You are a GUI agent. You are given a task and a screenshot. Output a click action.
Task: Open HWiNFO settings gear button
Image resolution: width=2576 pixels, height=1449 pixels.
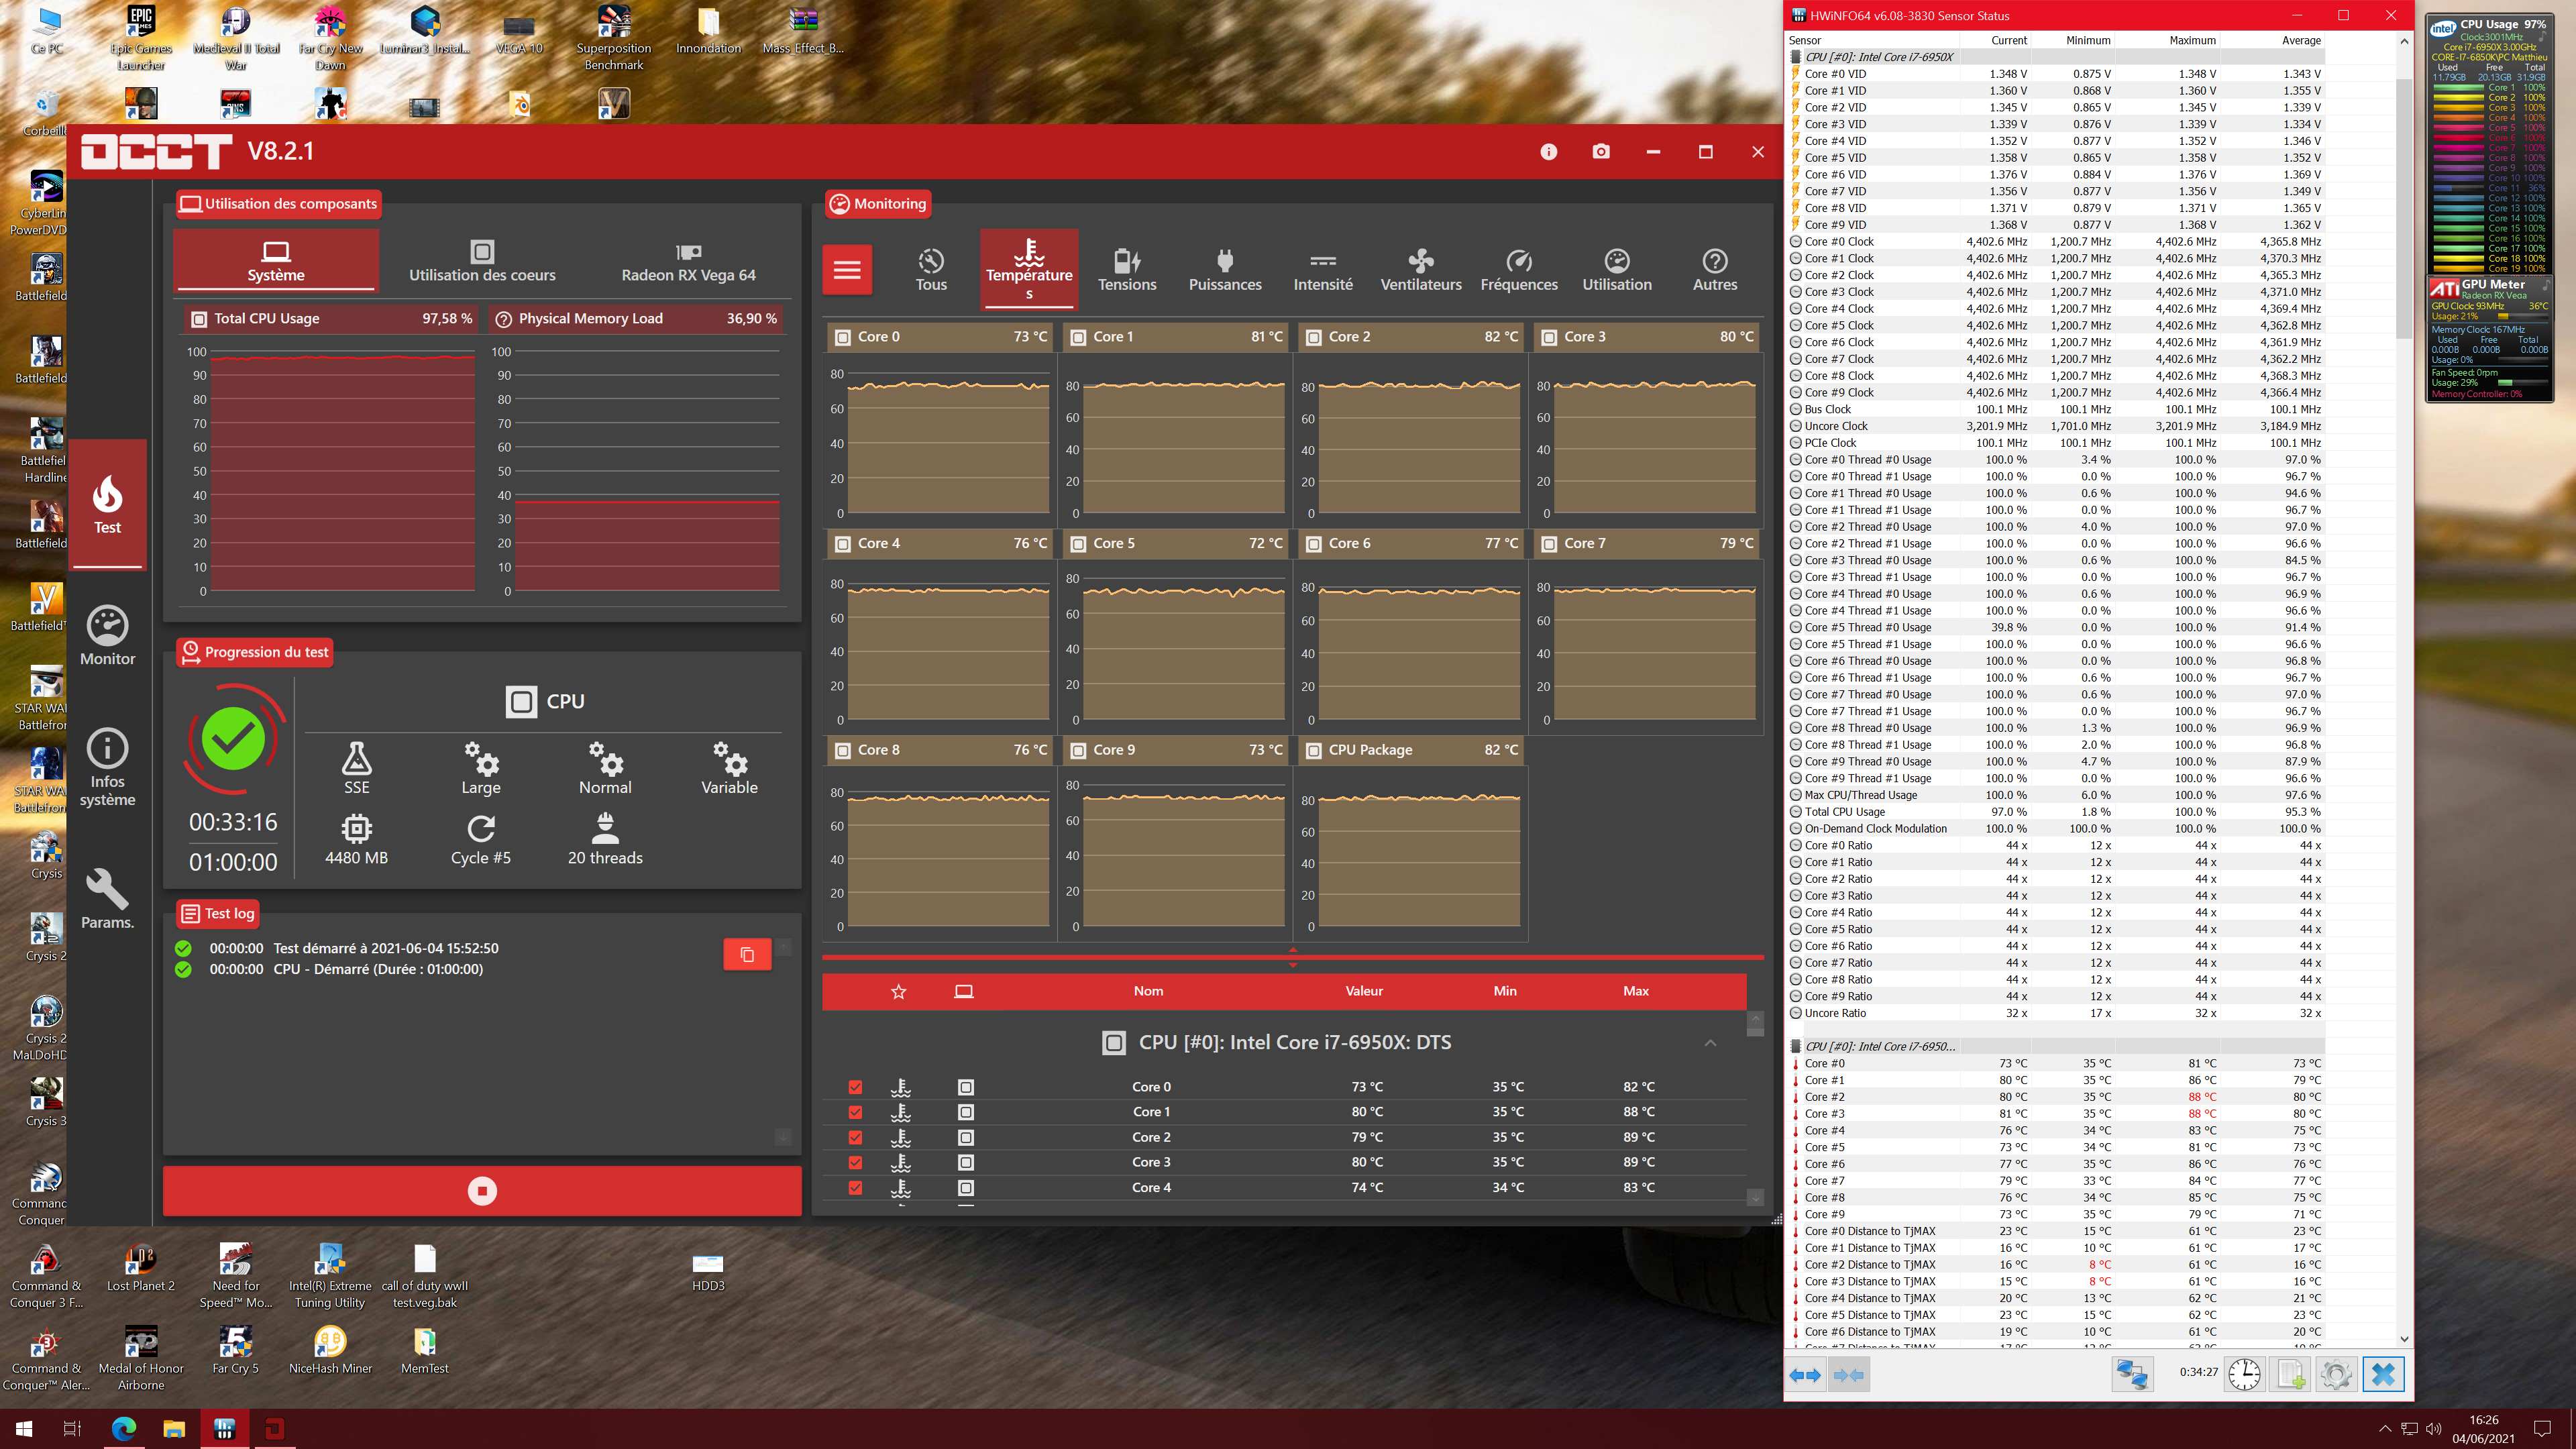(2336, 1374)
